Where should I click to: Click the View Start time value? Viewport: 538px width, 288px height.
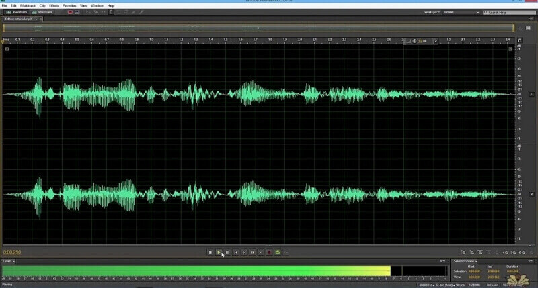pyautogui.click(x=474, y=277)
